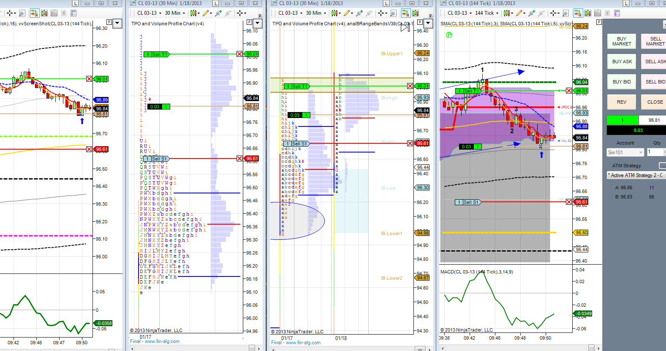This screenshot has width=666, height=351.
Task: Click F button in first 30 Min window
Action: tap(250, 22)
